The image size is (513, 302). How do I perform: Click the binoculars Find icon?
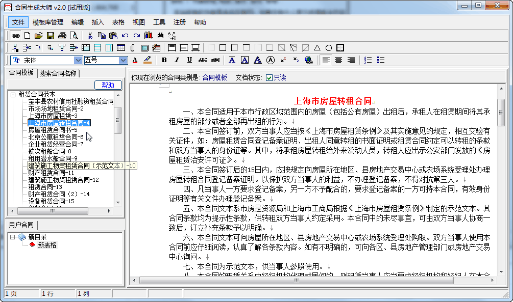[160, 36]
